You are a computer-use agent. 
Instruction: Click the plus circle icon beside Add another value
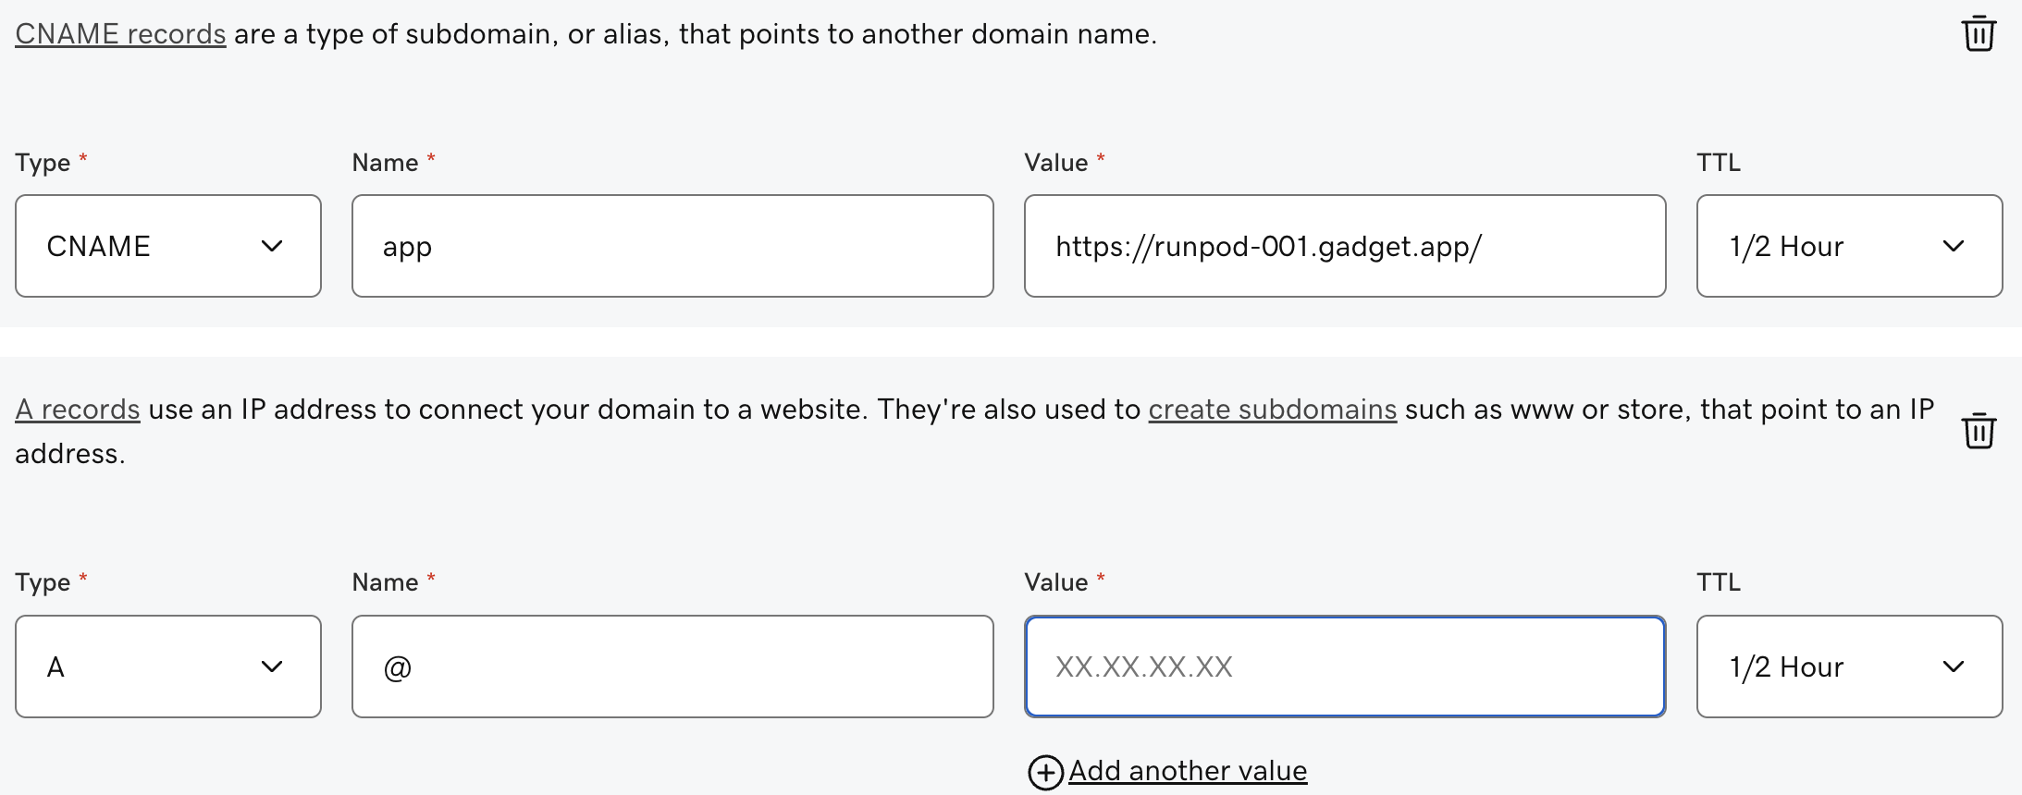coord(1045,772)
